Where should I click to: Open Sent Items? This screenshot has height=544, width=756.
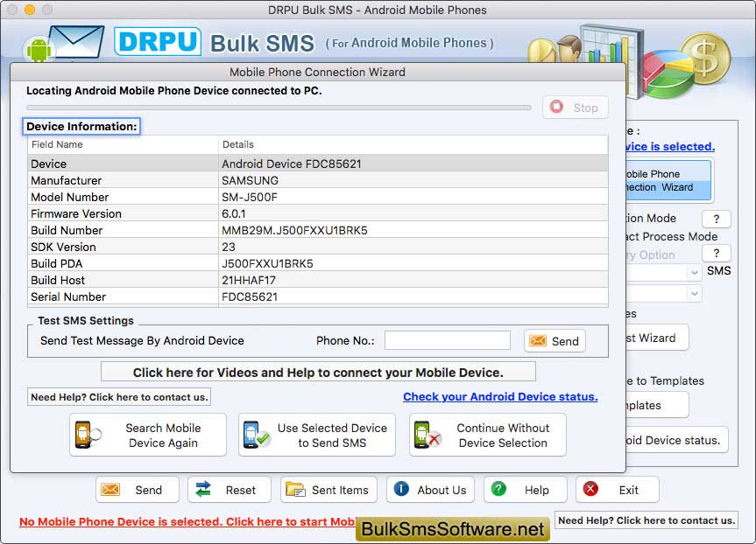point(329,490)
